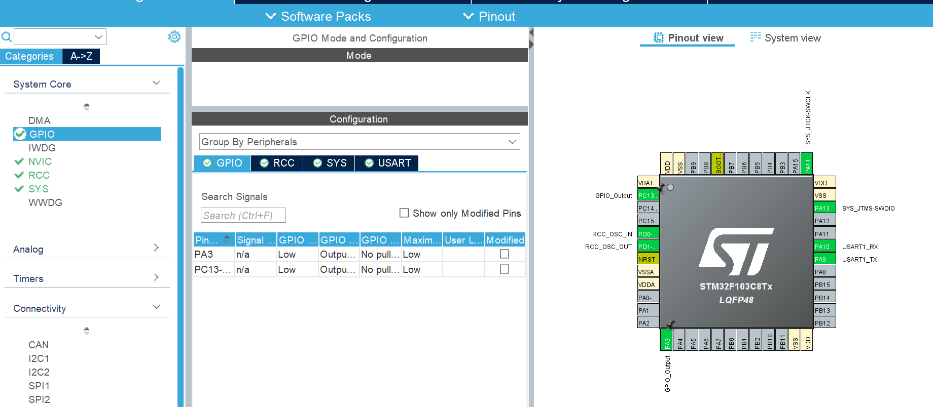Open the peripheral search dropdown
933x407 pixels.
[99, 37]
